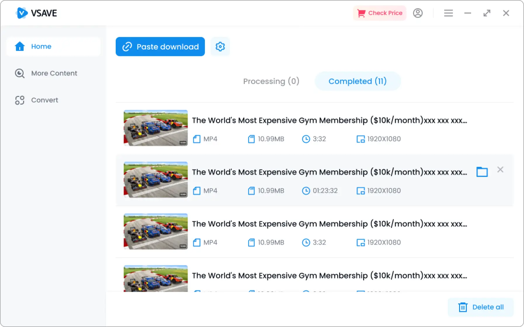Click 1920X1080 text in first row

(384, 139)
